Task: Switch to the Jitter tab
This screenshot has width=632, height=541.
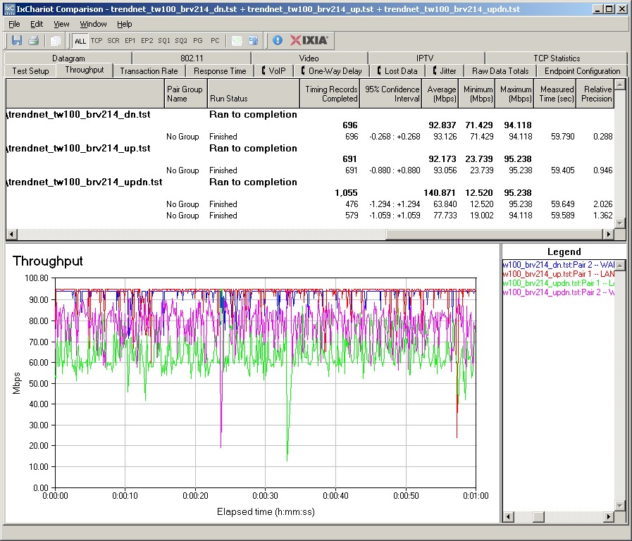Action: tap(445, 71)
